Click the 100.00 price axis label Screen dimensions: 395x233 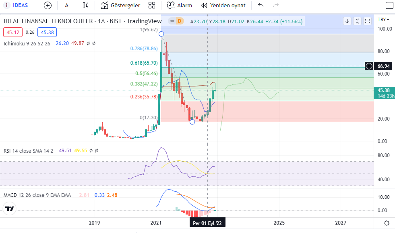[x=385, y=29]
